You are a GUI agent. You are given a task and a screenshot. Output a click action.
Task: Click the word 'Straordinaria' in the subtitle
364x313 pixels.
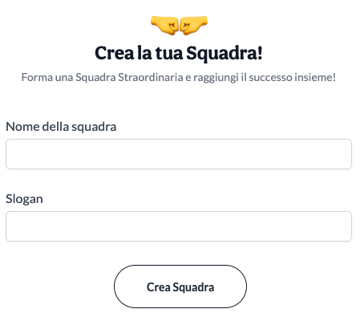pyautogui.click(x=151, y=77)
